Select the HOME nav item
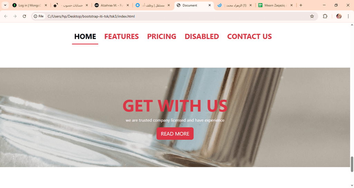Screen dimensions: 354x188 [x=85, y=36]
